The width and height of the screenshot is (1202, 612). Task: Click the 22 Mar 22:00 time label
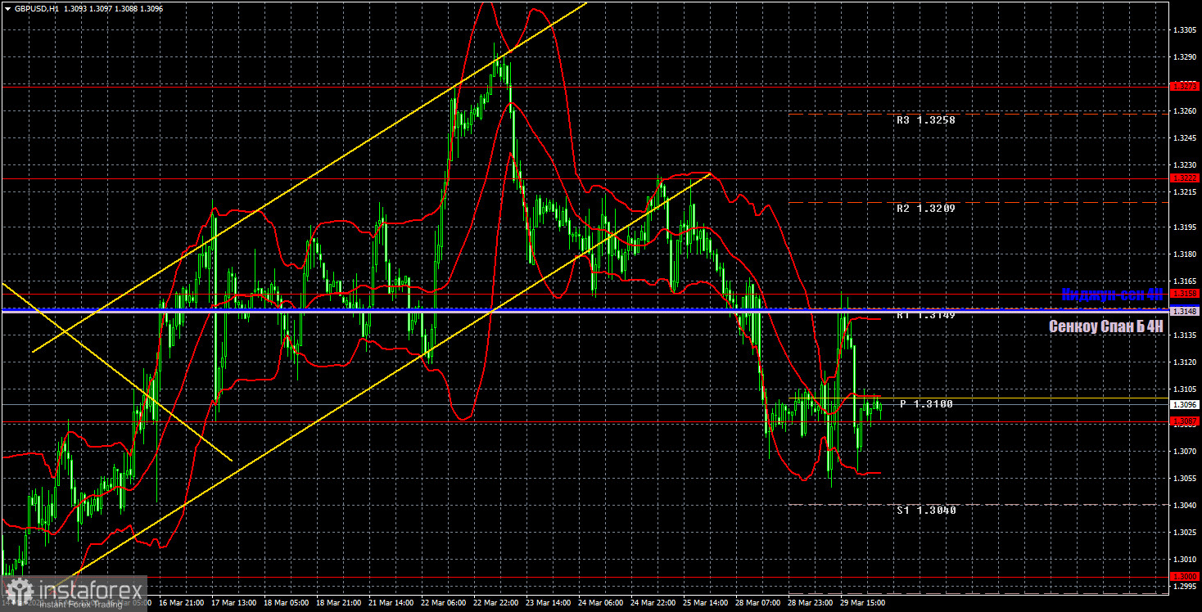[497, 603]
